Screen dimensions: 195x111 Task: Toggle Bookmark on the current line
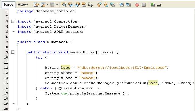coord(113,5)
